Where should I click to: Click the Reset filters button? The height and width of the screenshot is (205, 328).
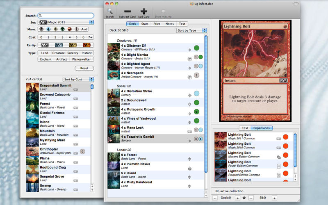point(84,68)
